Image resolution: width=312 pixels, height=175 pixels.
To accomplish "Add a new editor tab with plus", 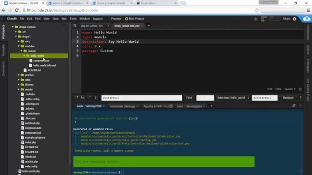I will (x=149, y=26).
